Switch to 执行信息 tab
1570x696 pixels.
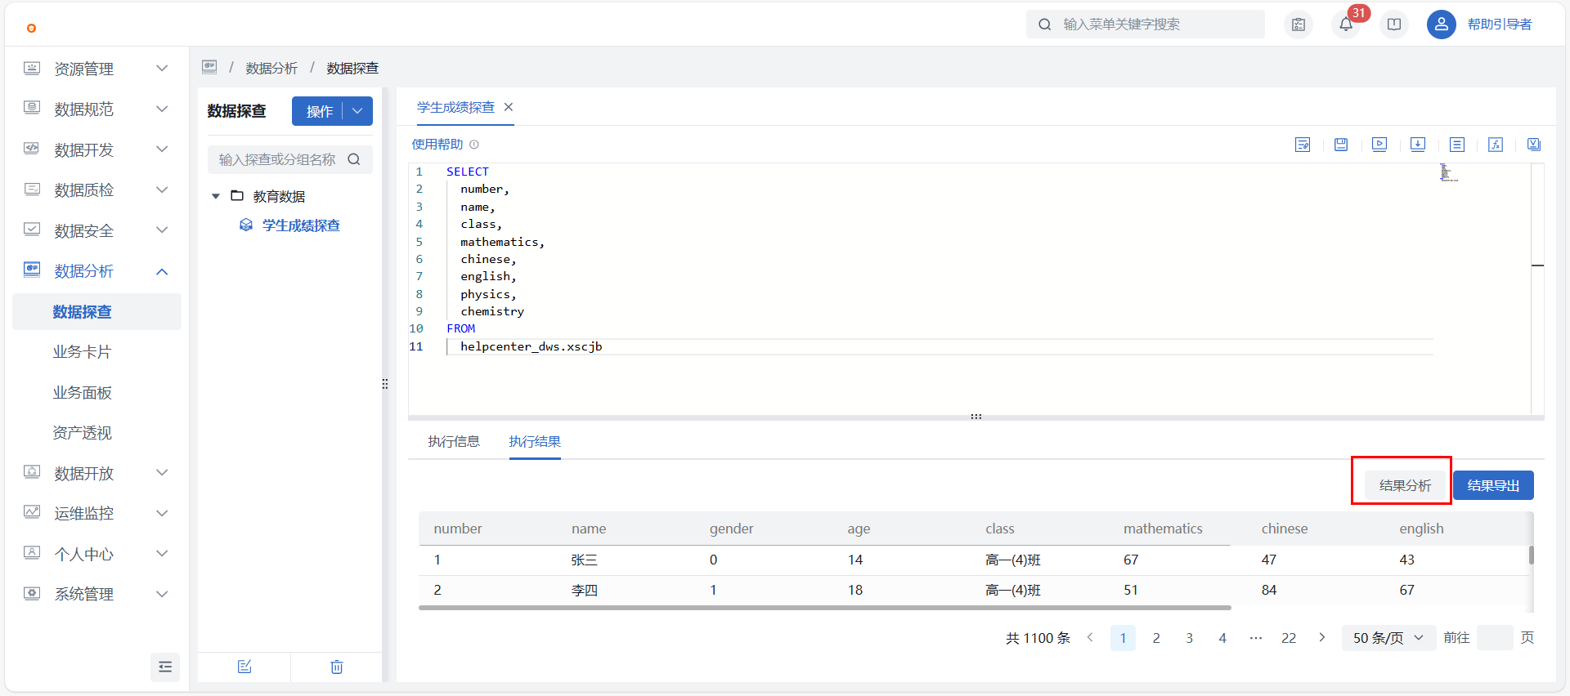point(454,441)
